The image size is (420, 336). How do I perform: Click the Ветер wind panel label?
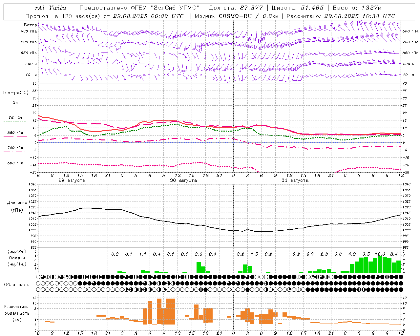point(30,25)
